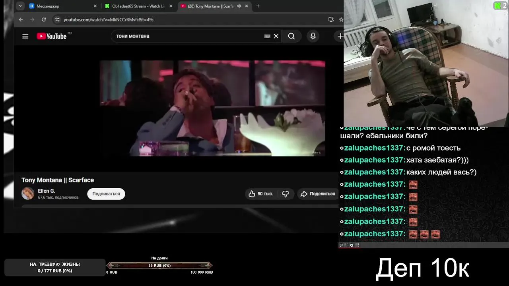This screenshot has width=509, height=286.
Task: Open a new browser tab
Action: point(258,6)
